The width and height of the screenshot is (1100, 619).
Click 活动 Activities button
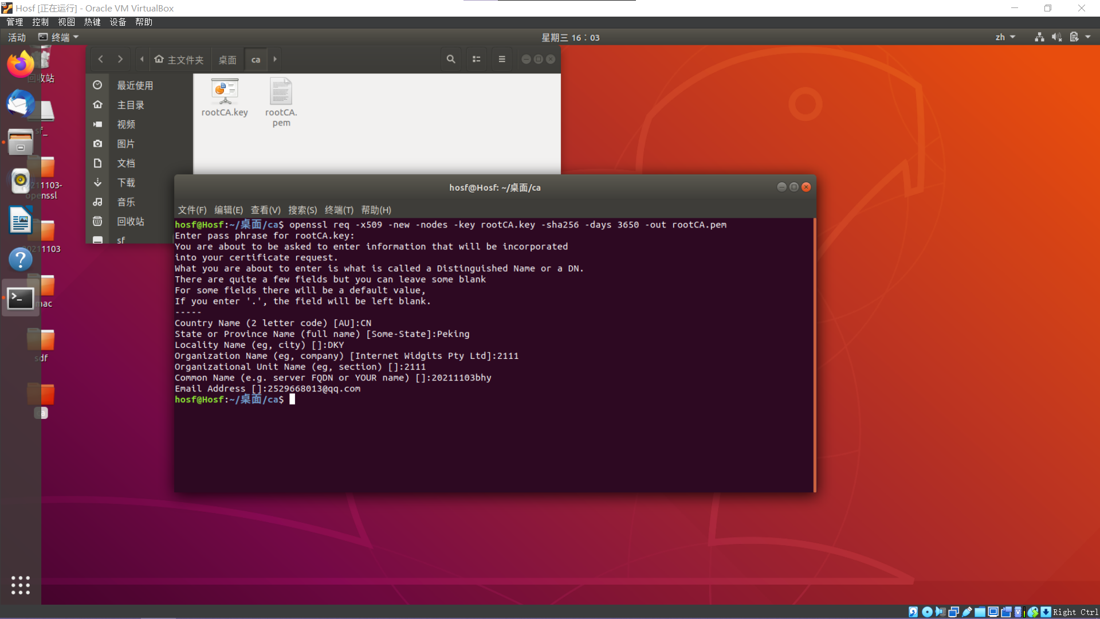click(17, 37)
